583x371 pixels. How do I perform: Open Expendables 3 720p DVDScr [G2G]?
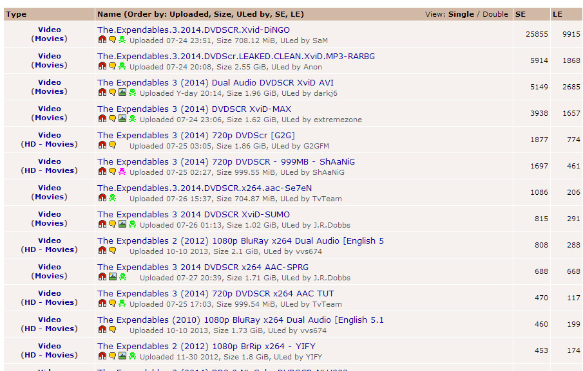(x=196, y=135)
